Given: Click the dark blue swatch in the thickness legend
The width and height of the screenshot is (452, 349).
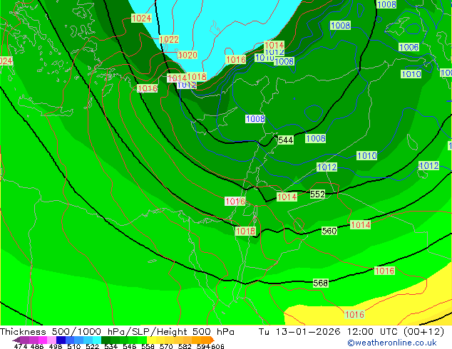Looking at the screenshot, I should click(60, 340).
